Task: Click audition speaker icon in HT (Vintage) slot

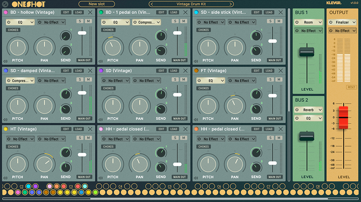Action: click(5, 178)
